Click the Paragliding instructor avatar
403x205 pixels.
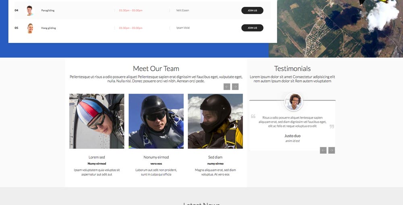pyautogui.click(x=30, y=10)
